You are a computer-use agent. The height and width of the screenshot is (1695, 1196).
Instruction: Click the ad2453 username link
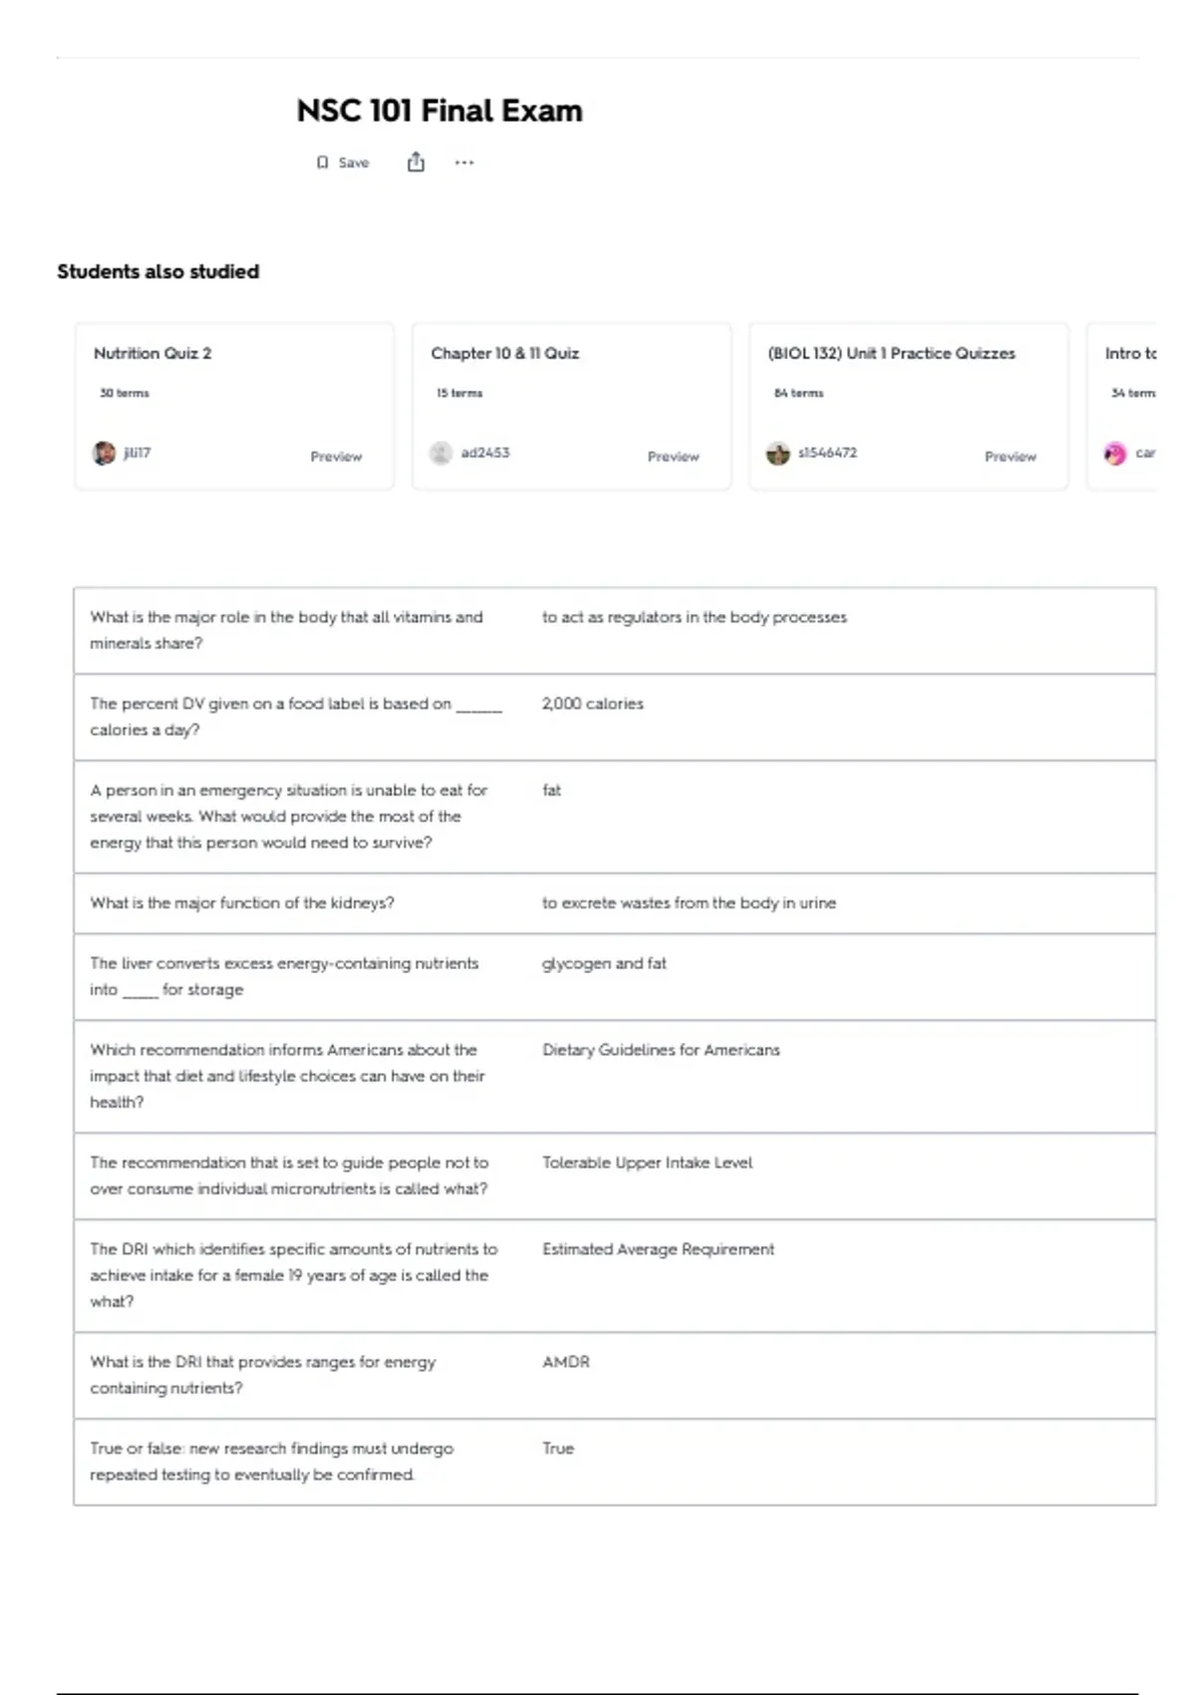[x=485, y=453]
